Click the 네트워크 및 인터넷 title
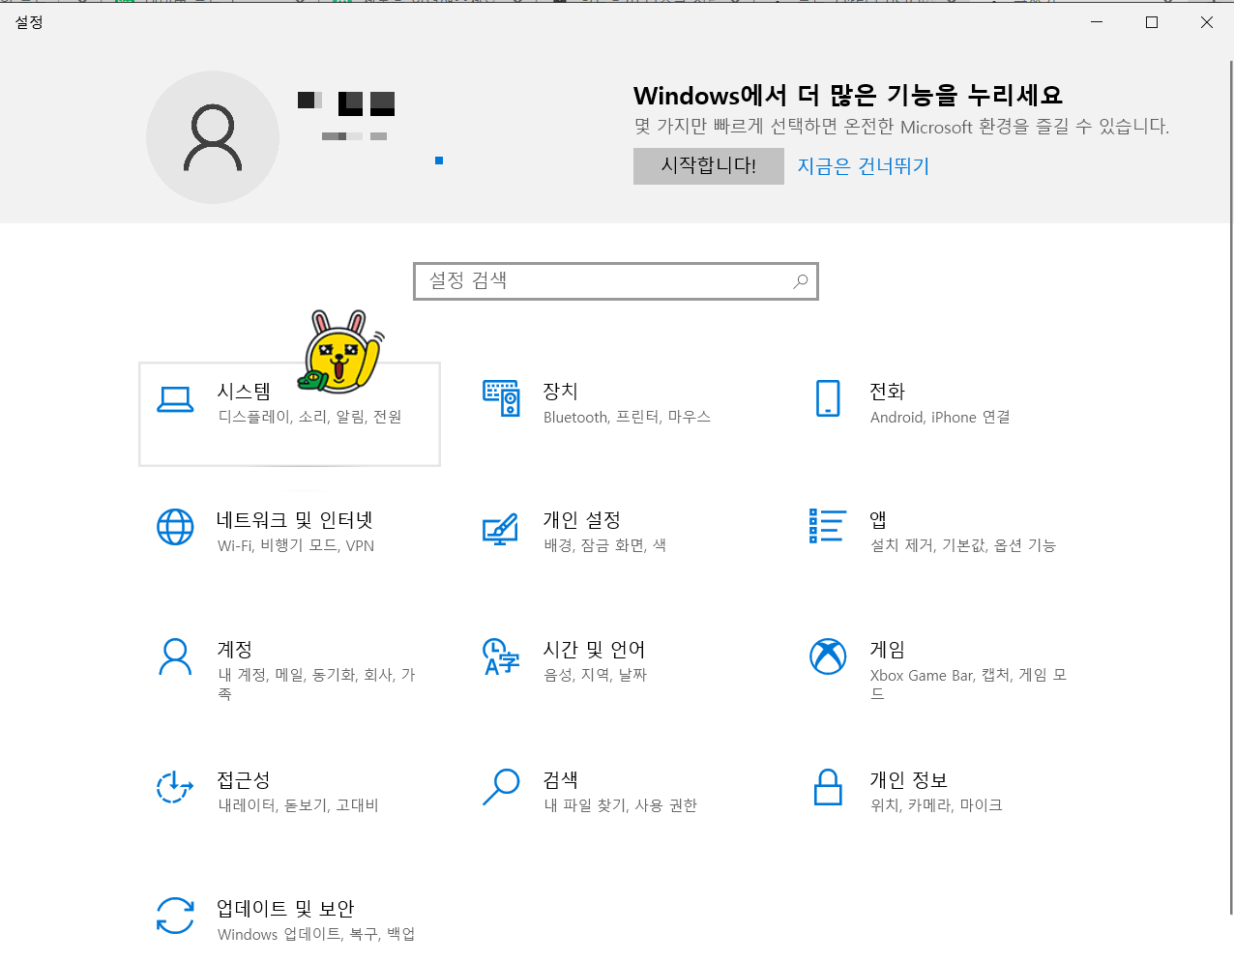Screen dimensions: 1234x962 click(295, 520)
